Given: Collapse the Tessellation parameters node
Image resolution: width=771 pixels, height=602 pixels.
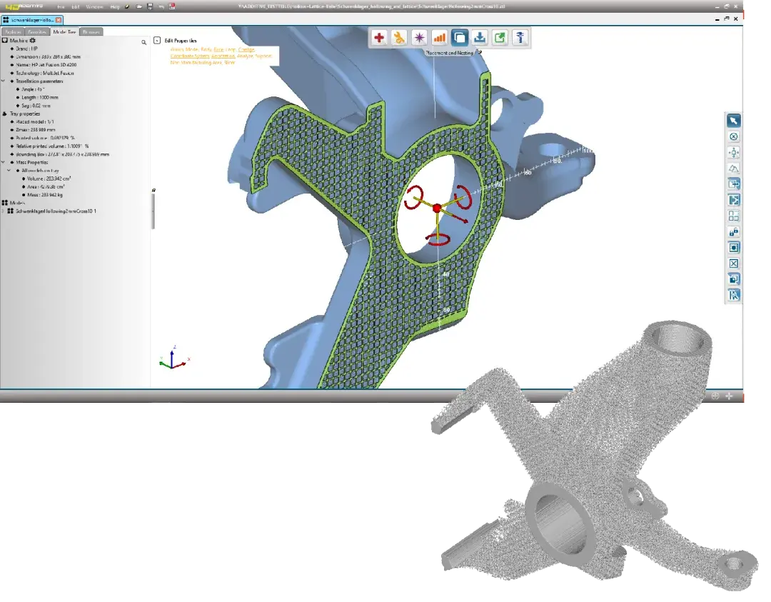Looking at the screenshot, I should point(4,81).
